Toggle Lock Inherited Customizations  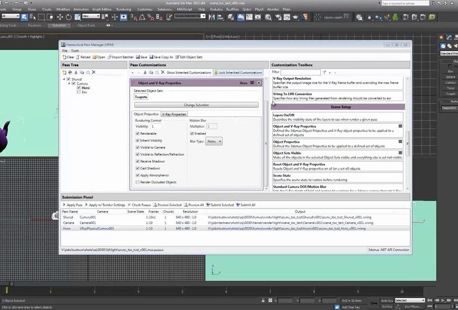tap(238, 73)
